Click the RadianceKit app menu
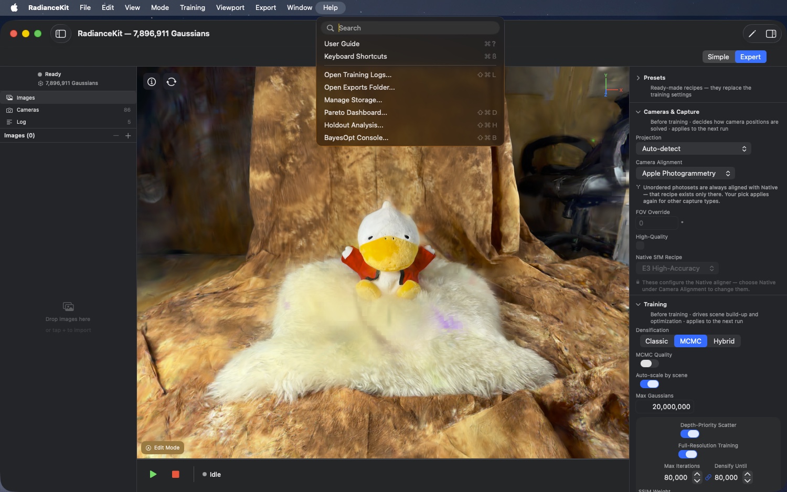The width and height of the screenshot is (787, 492). (48, 7)
